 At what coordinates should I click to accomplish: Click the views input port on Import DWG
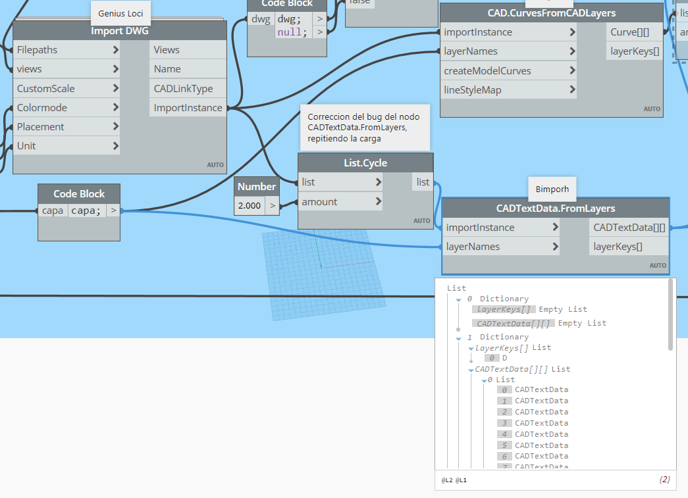point(66,69)
